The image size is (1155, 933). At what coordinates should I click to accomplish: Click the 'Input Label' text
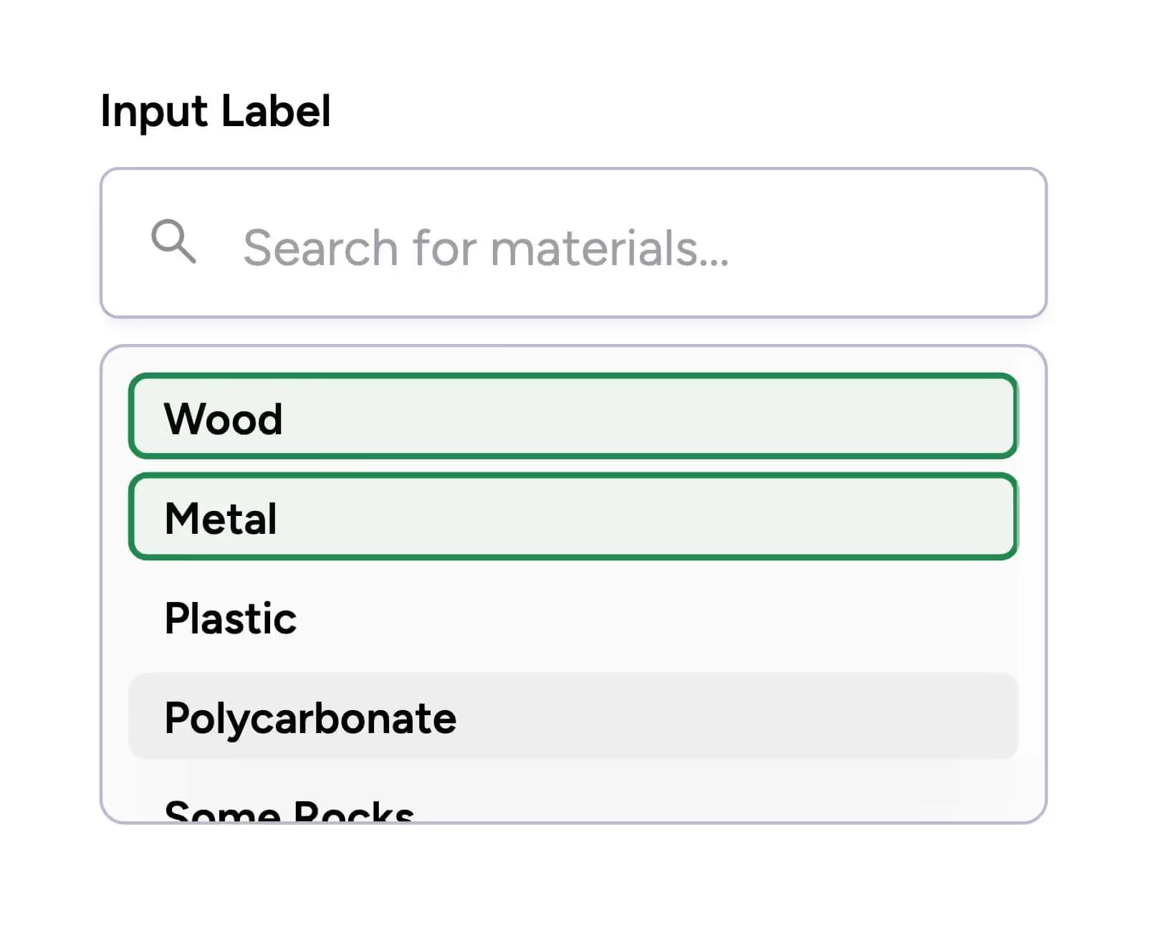click(216, 111)
